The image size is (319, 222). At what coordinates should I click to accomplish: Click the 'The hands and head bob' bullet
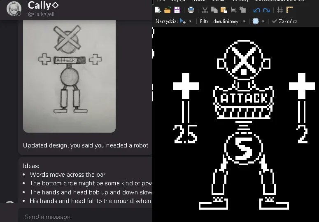[91, 192]
